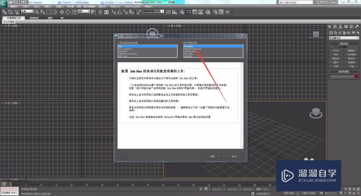Screen dimensions: 361x196
Task: Select ModularToolbarsUI in UI scheme list
Action: [x=213, y=49]
